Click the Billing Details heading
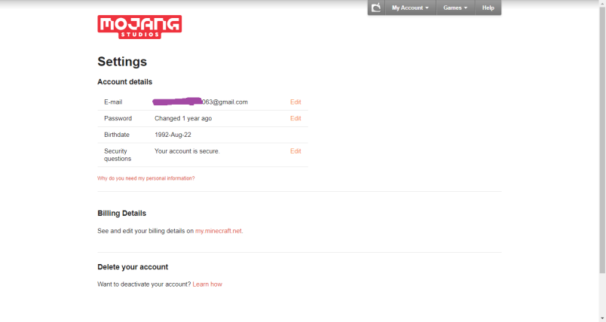Screen dimensions: 606x322 click(x=122, y=213)
